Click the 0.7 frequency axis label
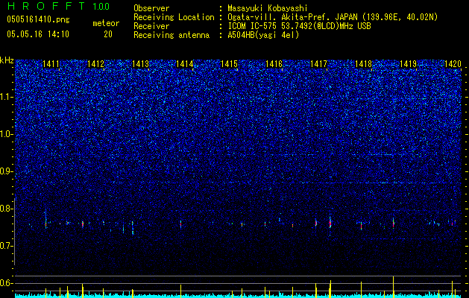The image size is (469, 298). [7, 246]
